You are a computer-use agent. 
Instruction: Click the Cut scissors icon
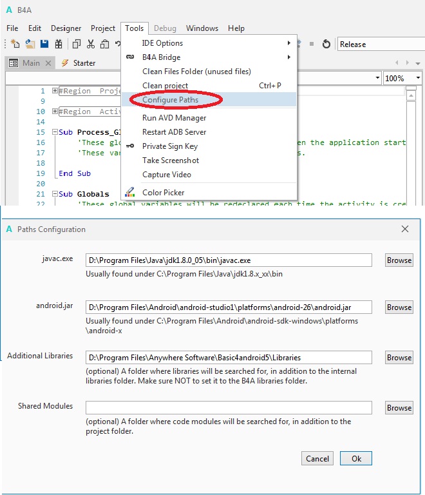[90, 44]
